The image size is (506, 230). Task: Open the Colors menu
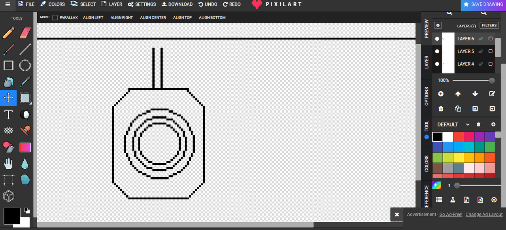[x=53, y=4]
